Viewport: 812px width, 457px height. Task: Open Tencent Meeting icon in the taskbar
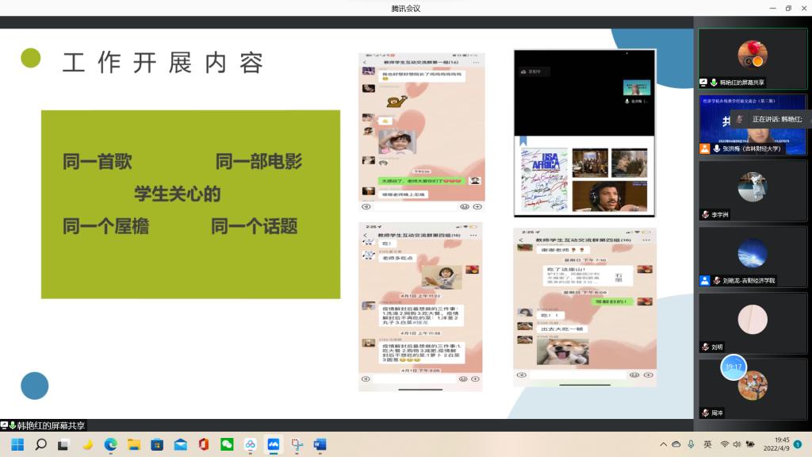pos(274,444)
